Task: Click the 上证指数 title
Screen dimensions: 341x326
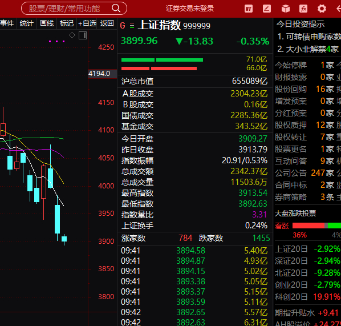Action: (x=159, y=25)
